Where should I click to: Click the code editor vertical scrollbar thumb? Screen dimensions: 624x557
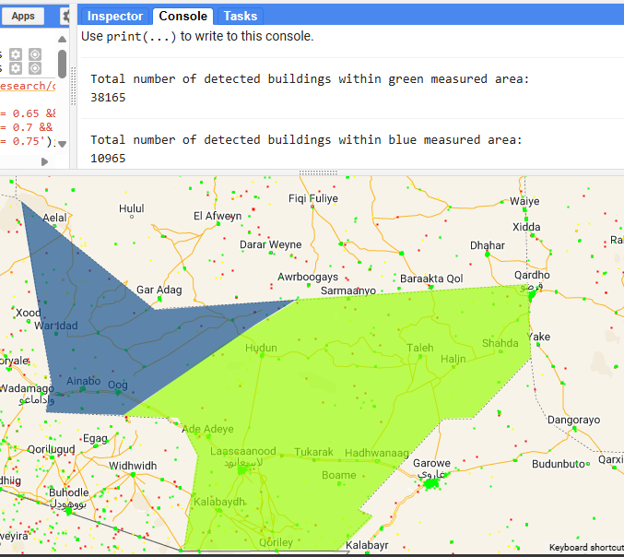pyautogui.click(x=62, y=63)
